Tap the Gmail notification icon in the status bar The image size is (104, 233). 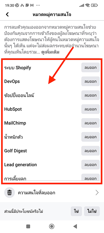pyautogui.click(x=32, y=5)
